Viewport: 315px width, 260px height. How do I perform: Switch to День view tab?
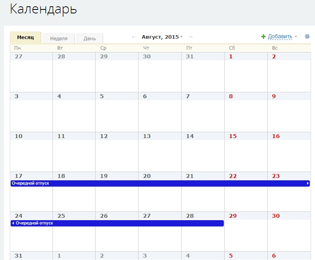point(90,38)
